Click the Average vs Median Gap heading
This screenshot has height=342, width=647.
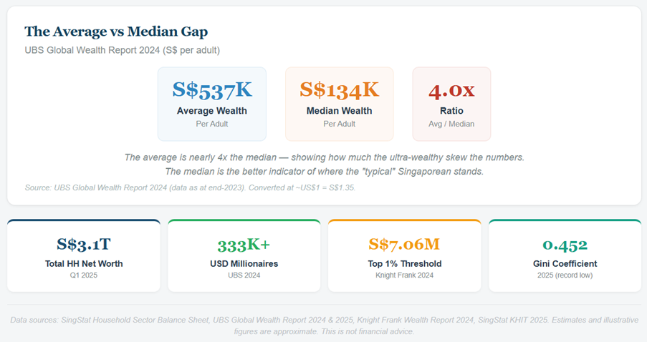point(116,31)
